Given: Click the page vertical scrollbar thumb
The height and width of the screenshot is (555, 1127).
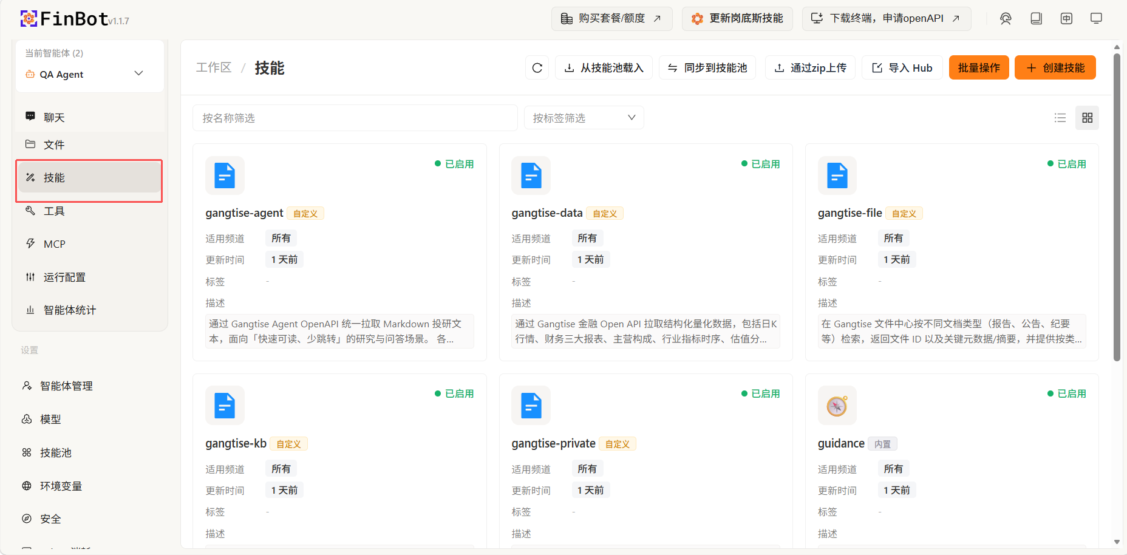Looking at the screenshot, I should tap(1117, 206).
